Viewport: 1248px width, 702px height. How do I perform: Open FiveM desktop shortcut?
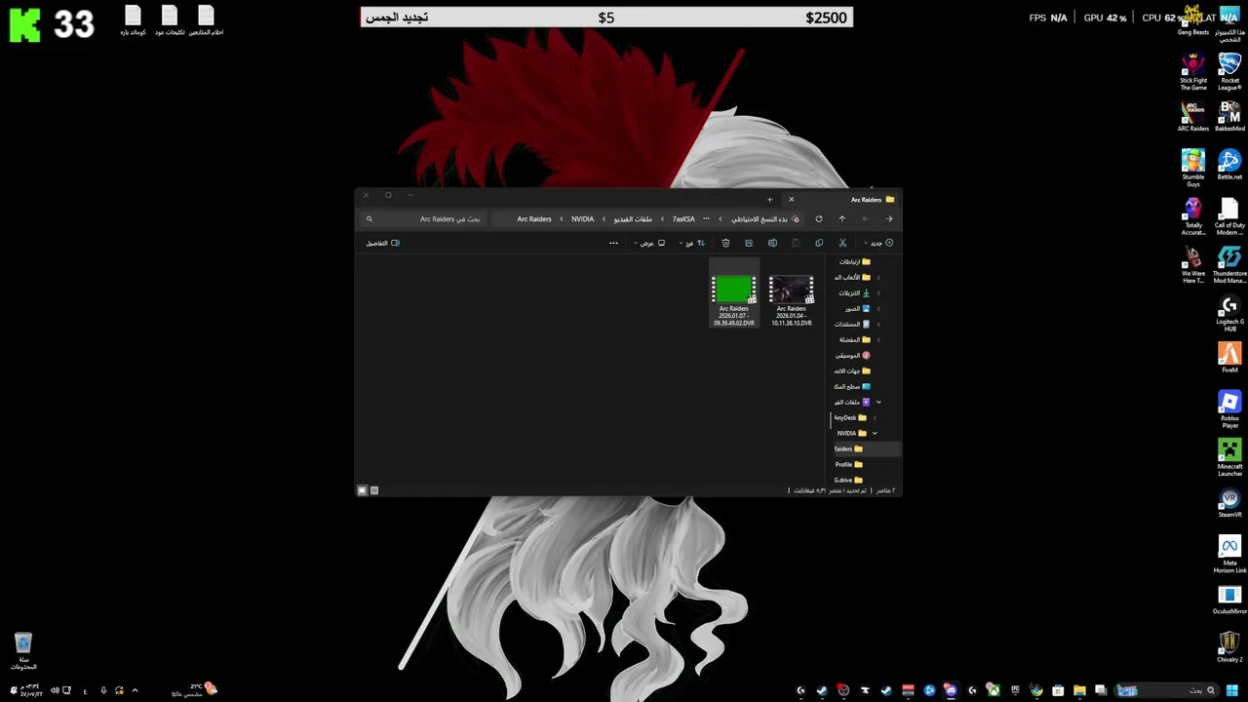click(1229, 357)
